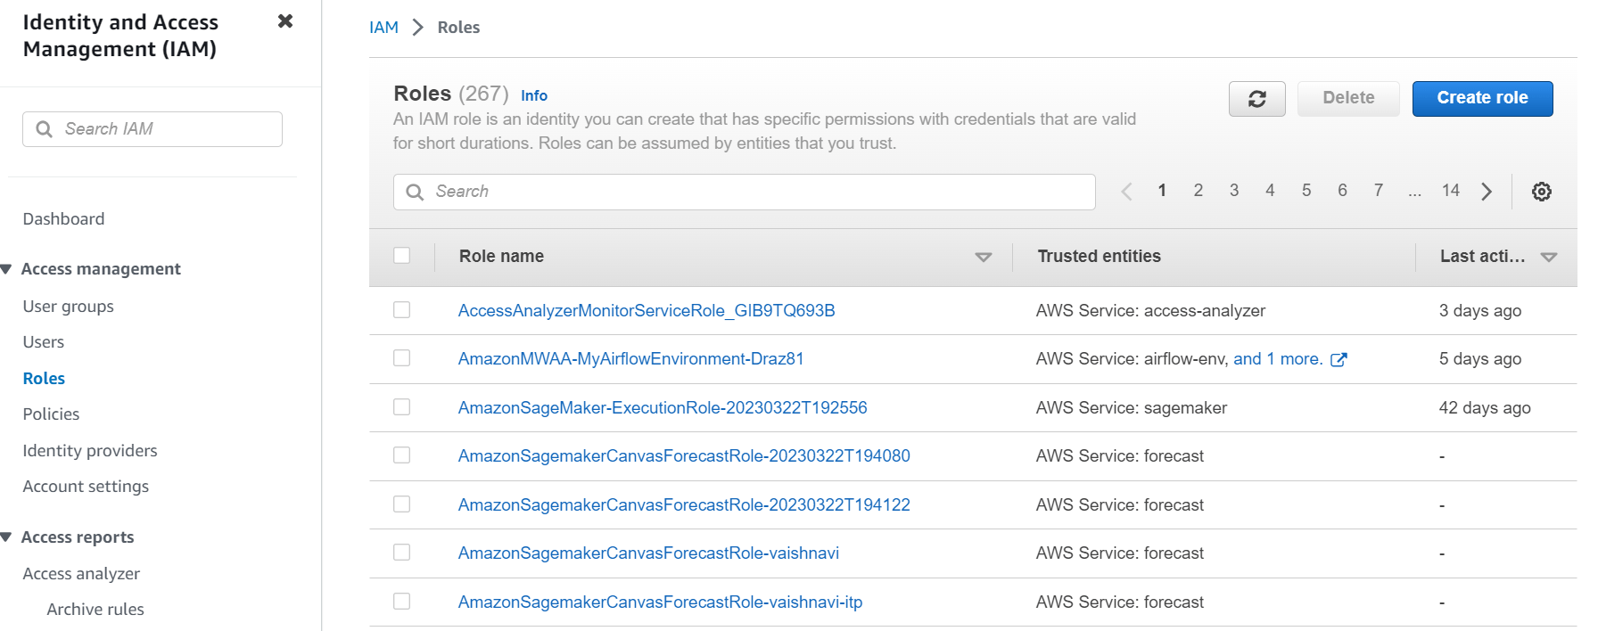This screenshot has width=1598, height=631.
Task: Click the refresh roles icon
Action: 1256,98
